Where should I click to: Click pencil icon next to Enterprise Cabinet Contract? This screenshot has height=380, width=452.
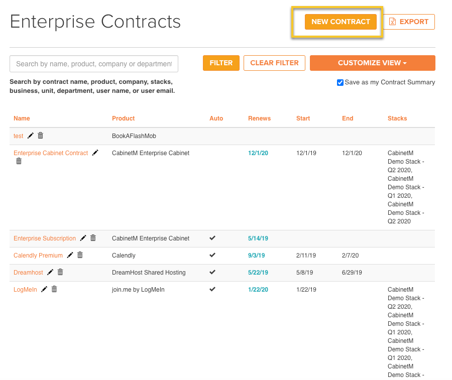95,153
